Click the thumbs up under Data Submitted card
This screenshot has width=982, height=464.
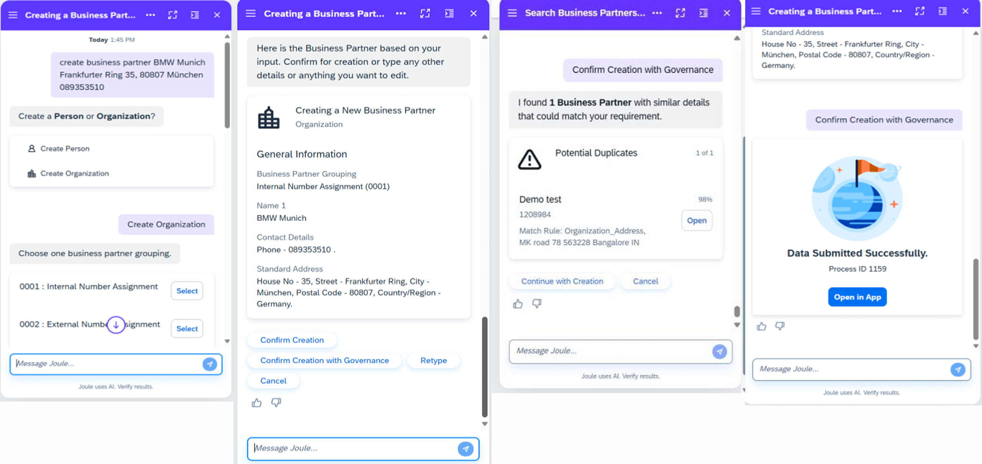tap(761, 326)
